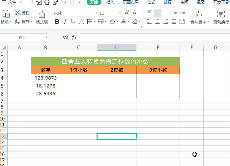Open the fill color dropdown arrow
Screen dimensions: 230x166
tap(117, 22)
